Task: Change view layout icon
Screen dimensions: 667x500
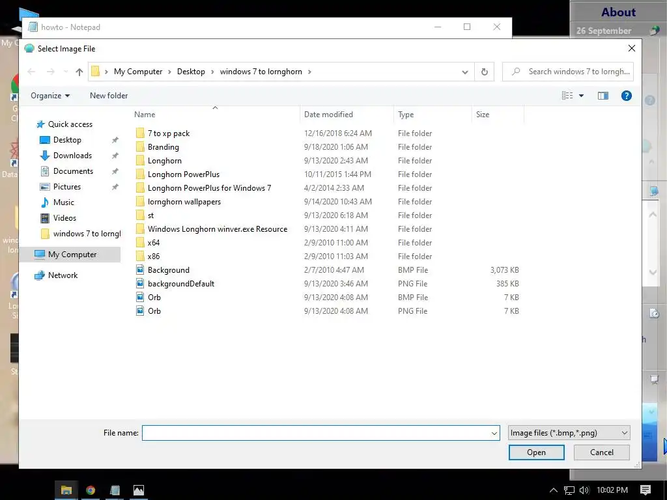Action: (x=567, y=96)
